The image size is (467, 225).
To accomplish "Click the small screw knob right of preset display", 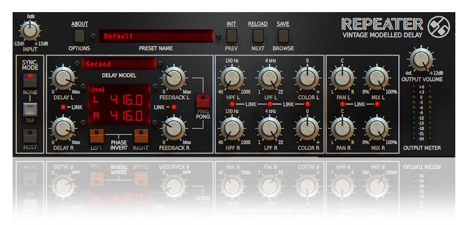I will click(219, 36).
